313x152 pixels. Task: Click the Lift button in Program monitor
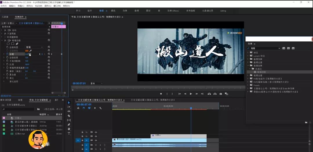pos(209,94)
